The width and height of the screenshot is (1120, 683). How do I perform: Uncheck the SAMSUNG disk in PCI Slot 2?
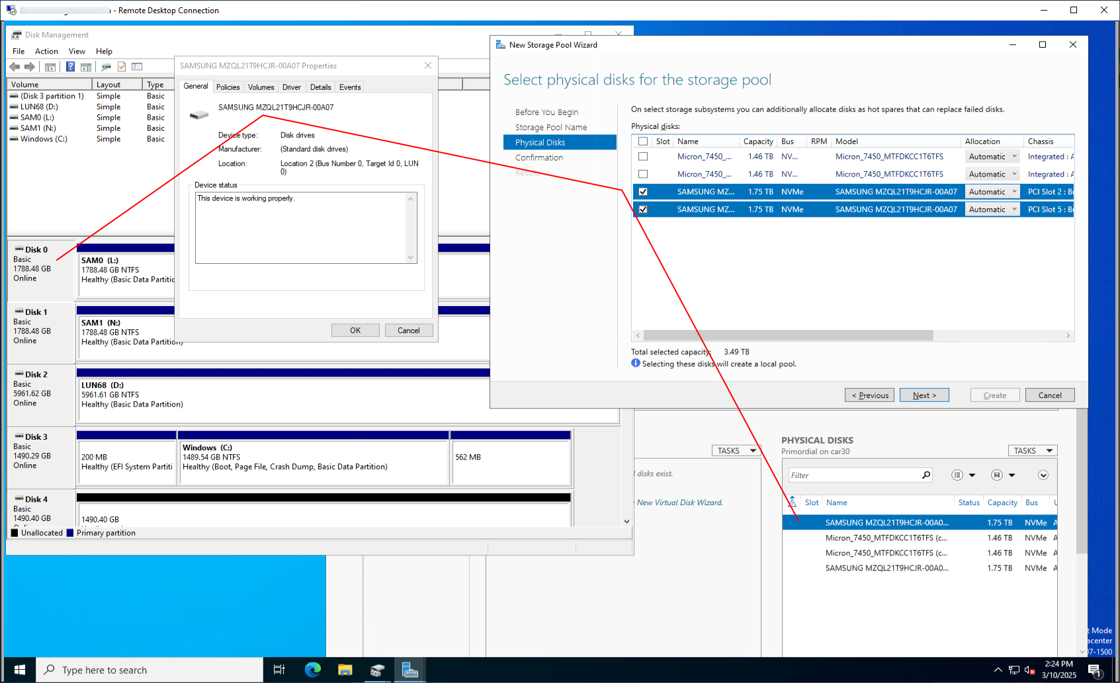(x=643, y=192)
